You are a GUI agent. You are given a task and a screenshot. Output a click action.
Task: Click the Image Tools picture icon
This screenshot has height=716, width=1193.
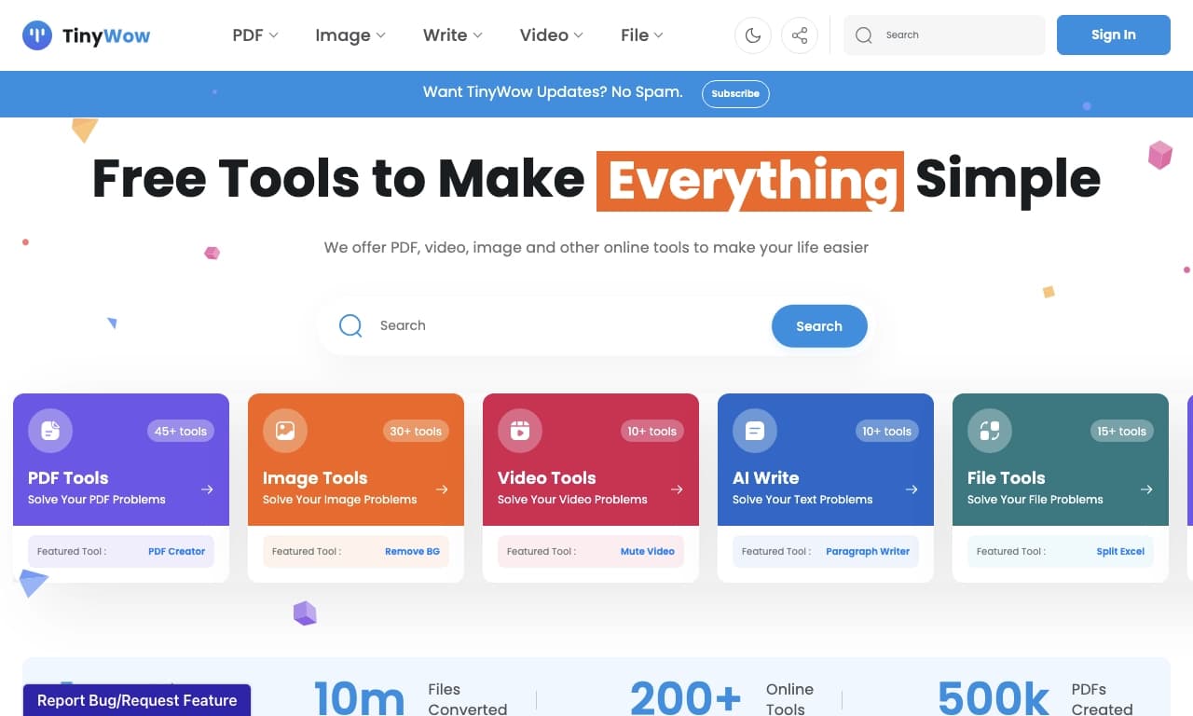(285, 431)
